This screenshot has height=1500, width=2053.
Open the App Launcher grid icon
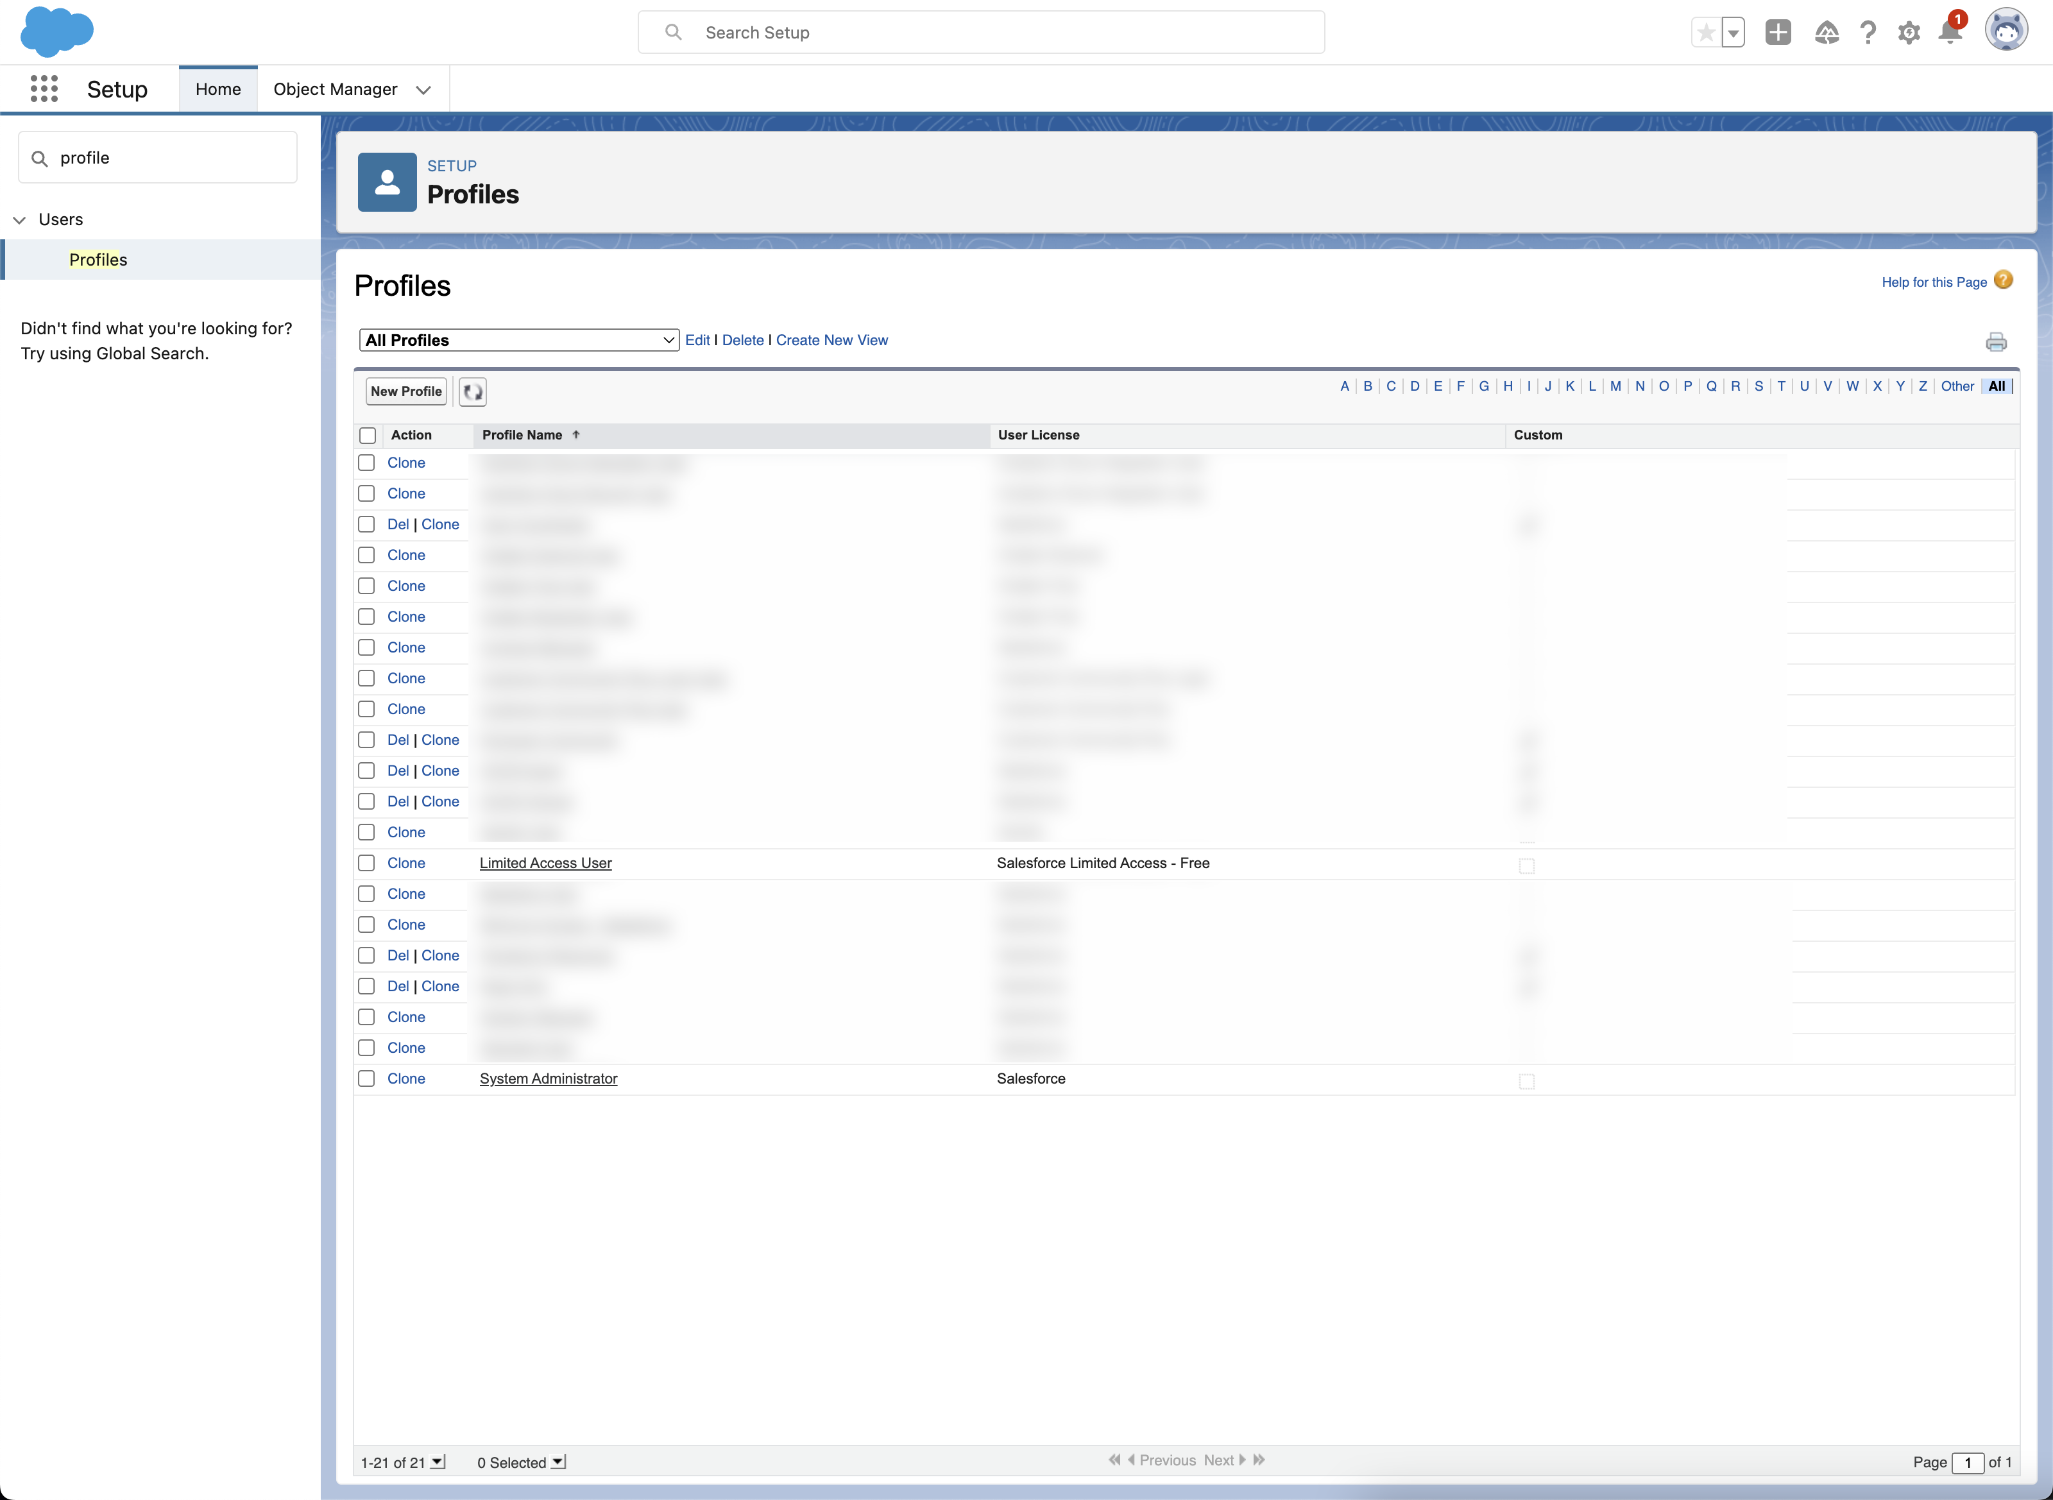(44, 89)
